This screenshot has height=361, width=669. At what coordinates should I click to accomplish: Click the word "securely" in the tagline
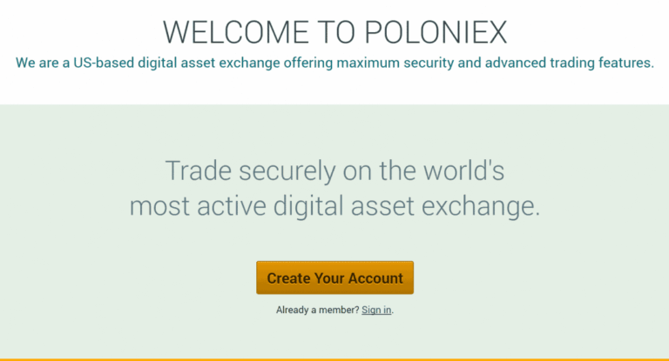[x=287, y=172]
